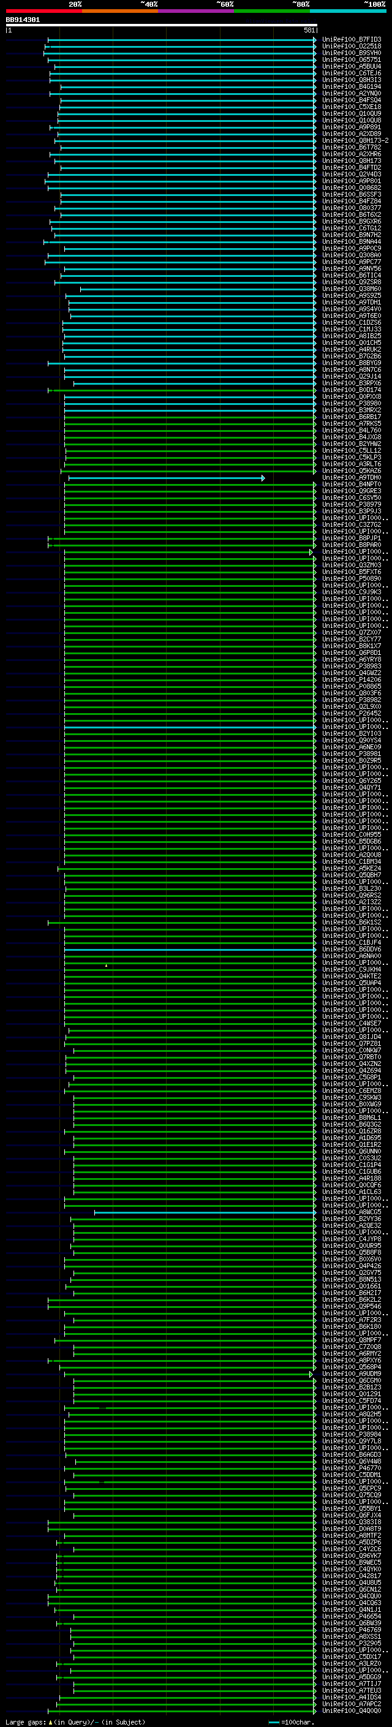
Task: Click the UniRef100_Q01CH5 hit label
Action: point(351,343)
